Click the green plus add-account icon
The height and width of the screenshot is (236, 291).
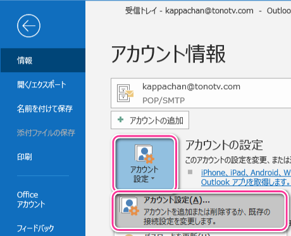(x=120, y=120)
